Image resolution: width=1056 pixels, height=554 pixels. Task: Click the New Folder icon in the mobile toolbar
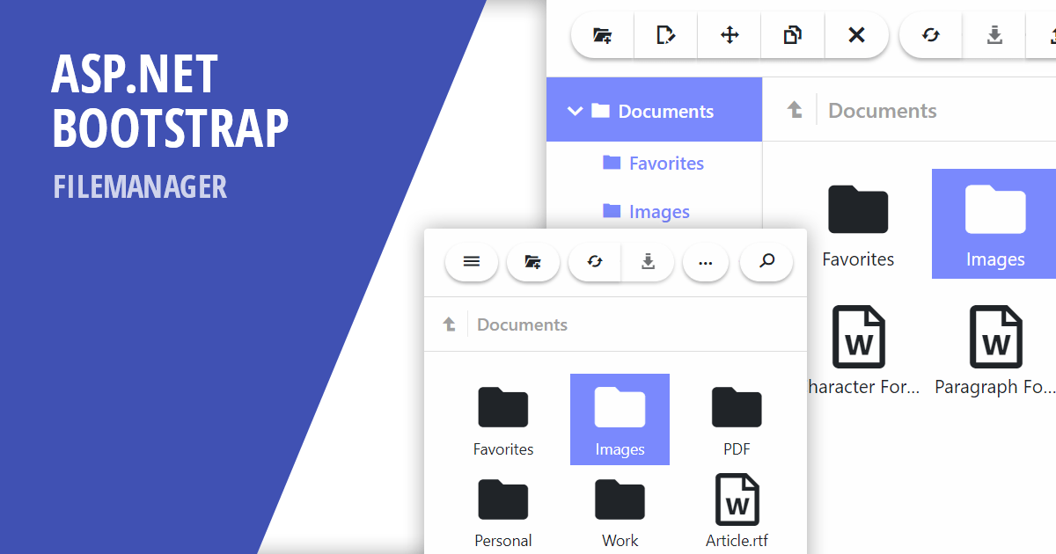pos(532,261)
